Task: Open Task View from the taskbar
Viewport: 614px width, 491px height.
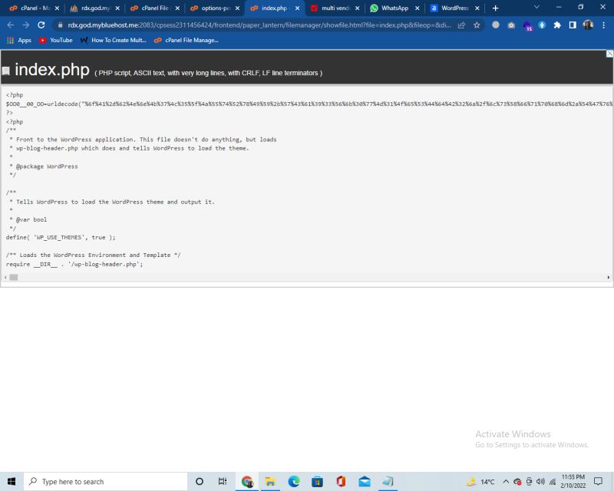Action: (222, 481)
